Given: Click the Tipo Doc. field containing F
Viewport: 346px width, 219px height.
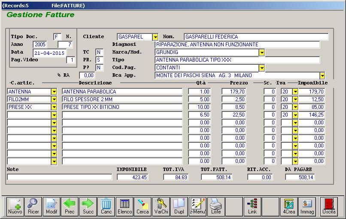Looking at the screenshot, I should click(57, 37).
